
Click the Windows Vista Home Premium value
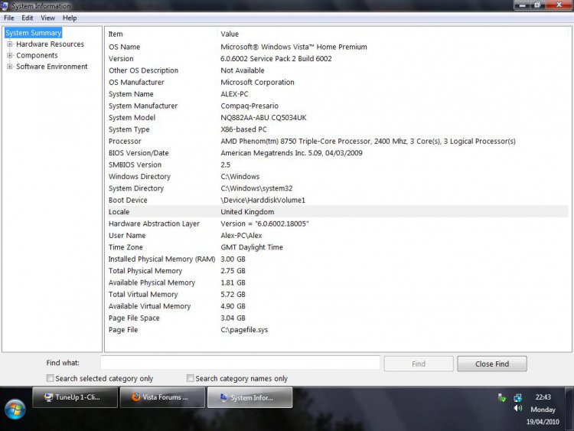[x=294, y=47]
